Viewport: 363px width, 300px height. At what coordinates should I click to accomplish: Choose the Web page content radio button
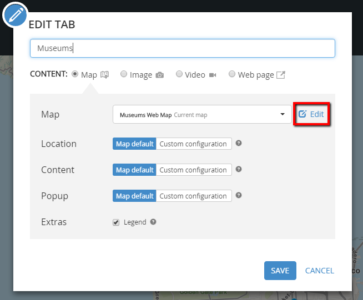232,74
